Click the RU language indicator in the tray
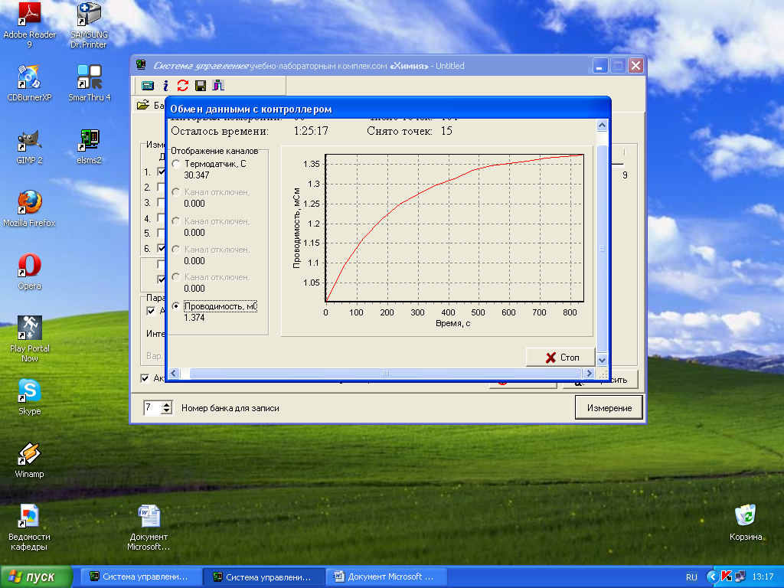This screenshot has height=588, width=784. point(691,577)
